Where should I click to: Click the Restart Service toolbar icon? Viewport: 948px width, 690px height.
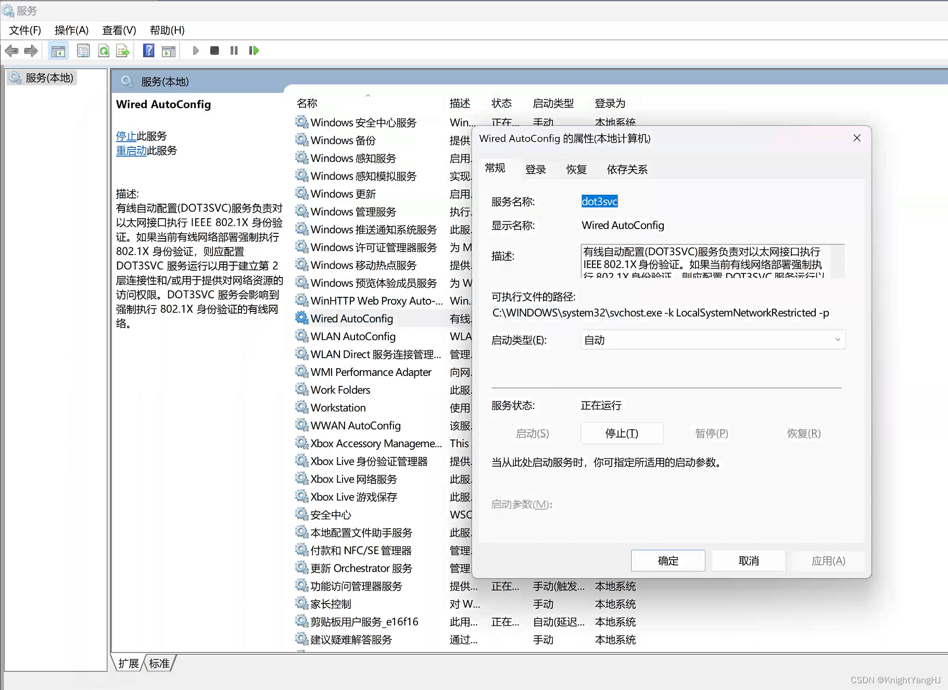coord(254,51)
